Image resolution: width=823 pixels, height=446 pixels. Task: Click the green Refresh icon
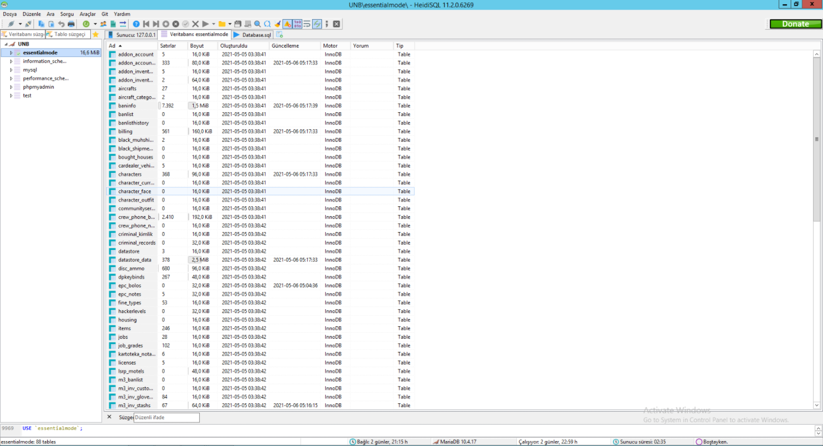tap(86, 24)
